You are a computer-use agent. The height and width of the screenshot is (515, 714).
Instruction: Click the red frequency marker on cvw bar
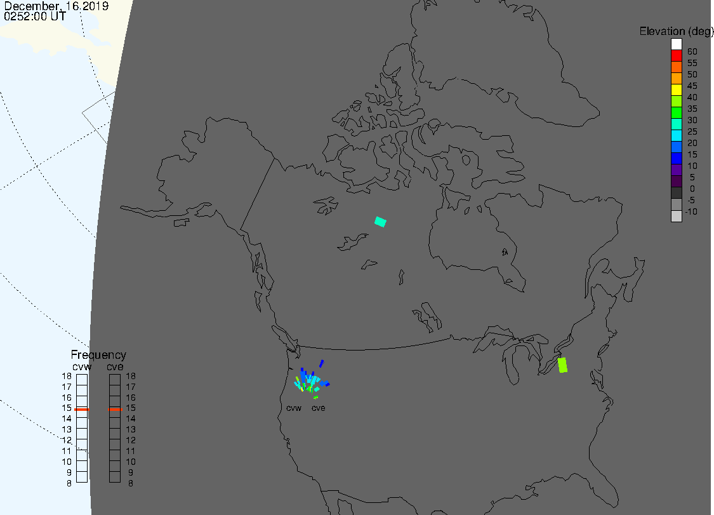coord(82,409)
